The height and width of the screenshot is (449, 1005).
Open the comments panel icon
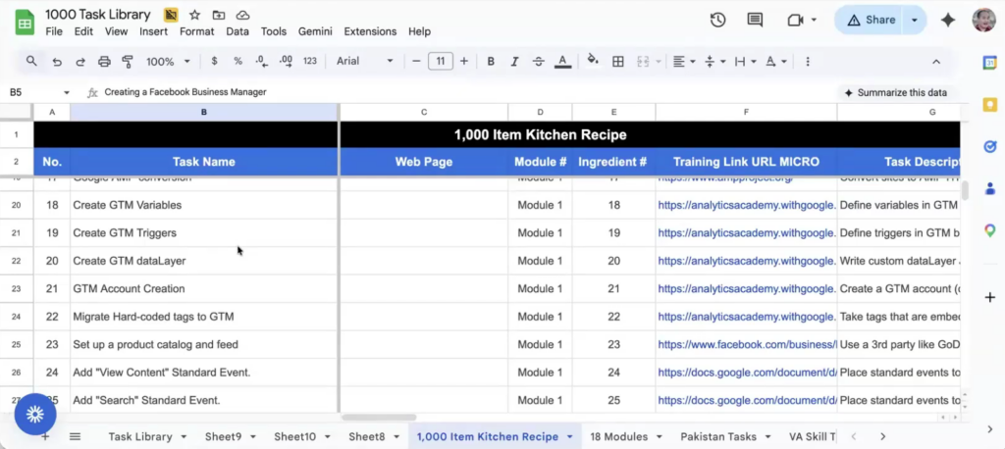coord(755,20)
